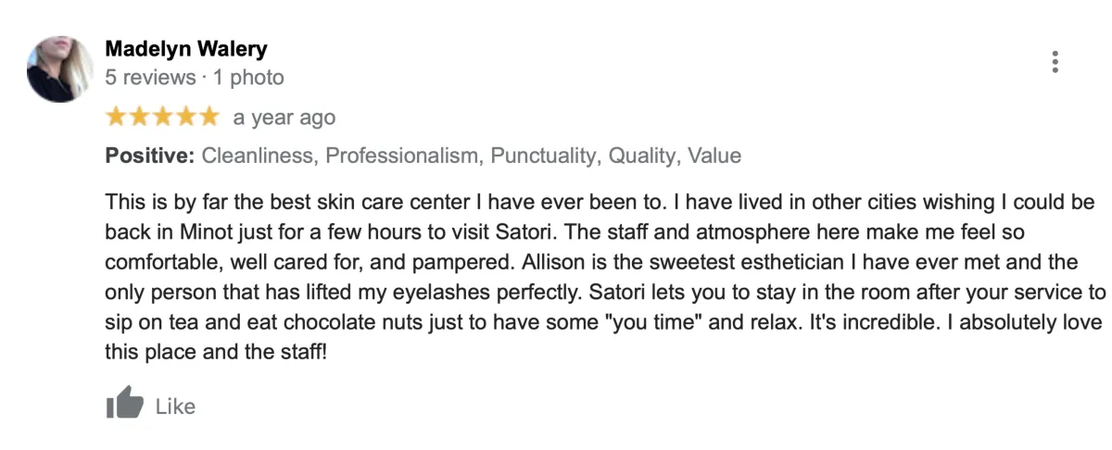Image resolution: width=1112 pixels, height=450 pixels.
Task: Open Madelyn Walery's profile picture
Action: click(60, 69)
